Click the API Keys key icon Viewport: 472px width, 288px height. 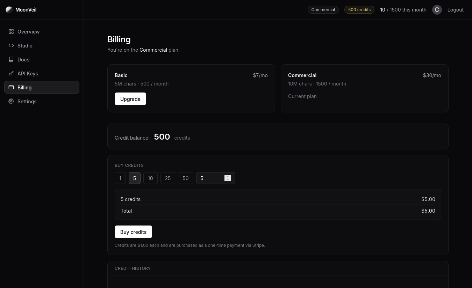coord(11,73)
